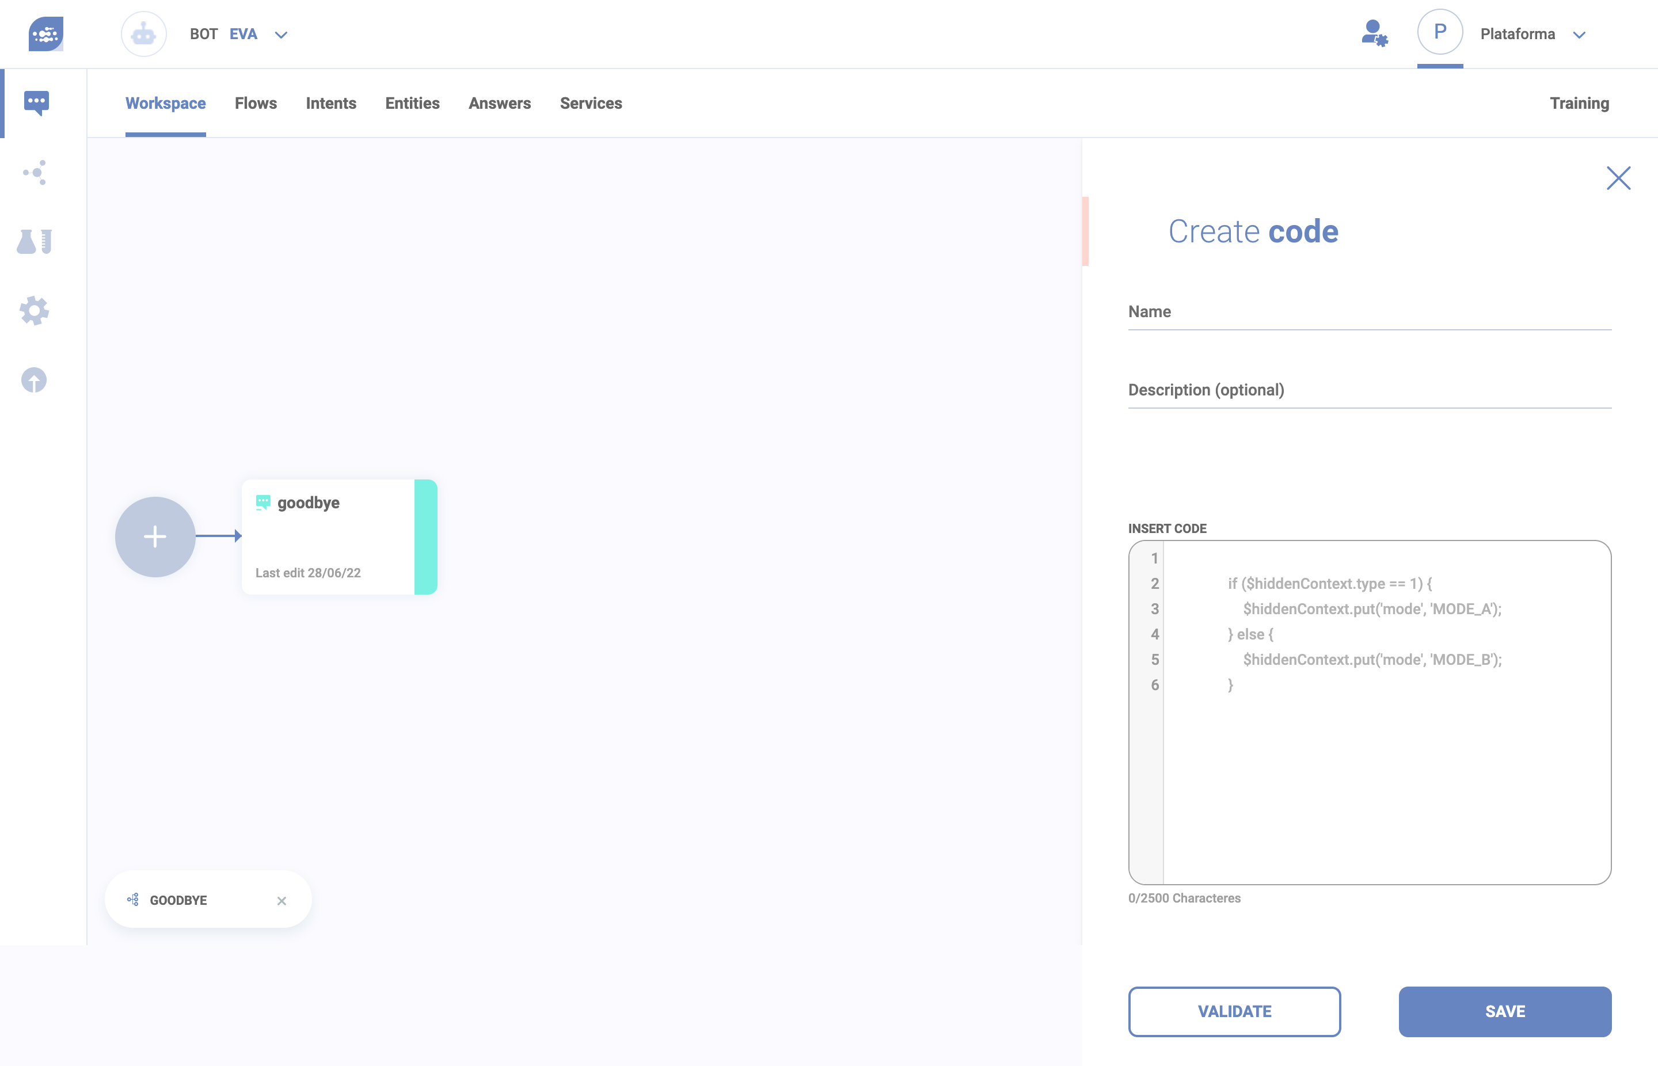Open the Plataforma dropdown
1658x1066 pixels.
pyautogui.click(x=1579, y=35)
